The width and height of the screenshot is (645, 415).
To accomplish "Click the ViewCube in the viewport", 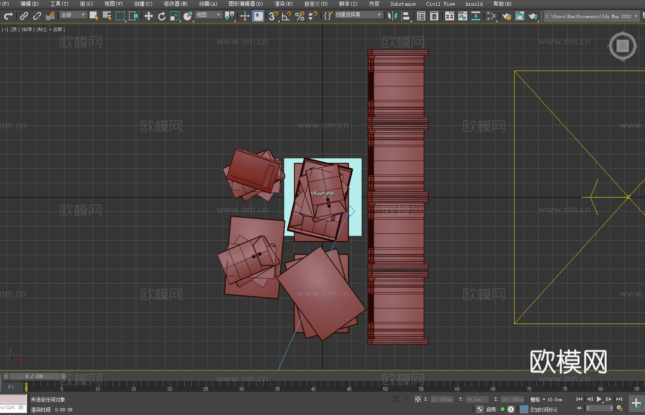I will [623, 46].
